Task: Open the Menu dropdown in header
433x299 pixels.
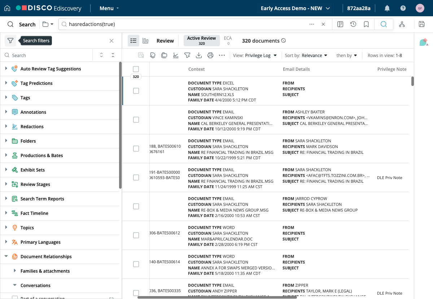Action: 109,8
